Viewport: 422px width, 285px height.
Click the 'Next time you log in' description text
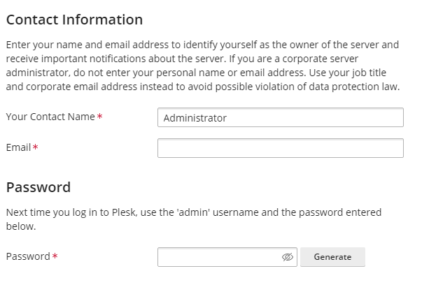click(194, 219)
